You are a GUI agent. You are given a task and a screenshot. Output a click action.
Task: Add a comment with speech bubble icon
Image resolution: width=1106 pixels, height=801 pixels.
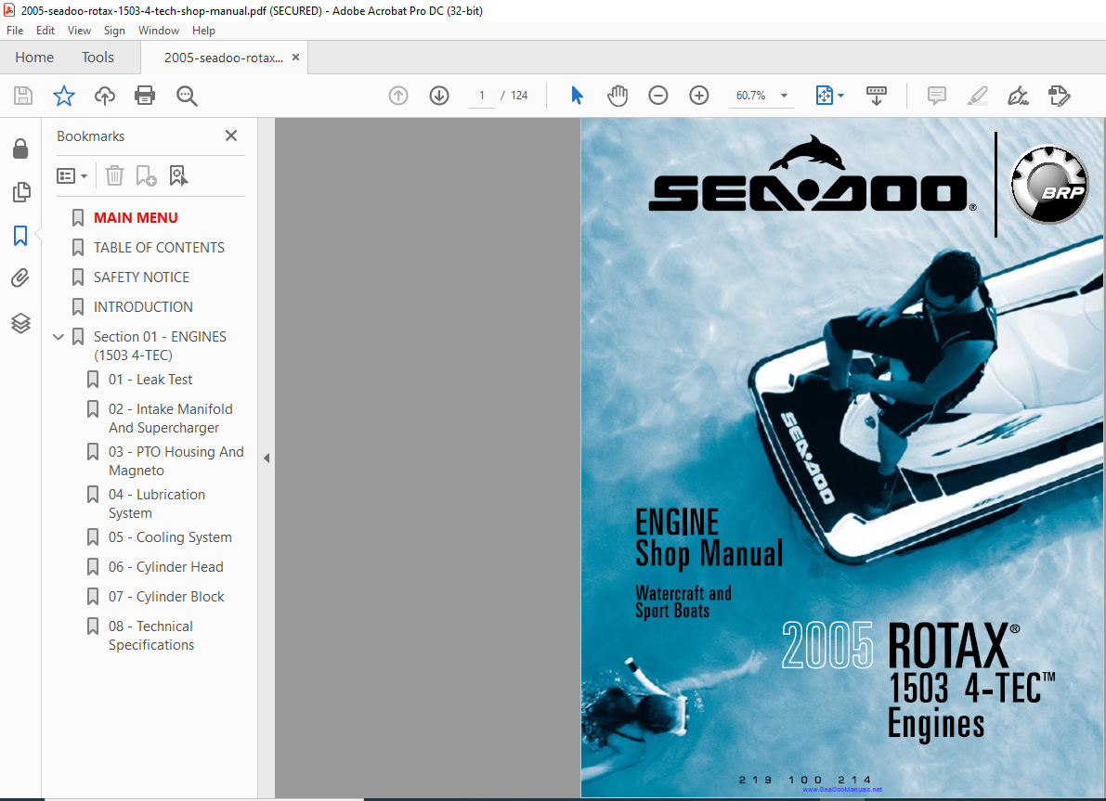(937, 96)
